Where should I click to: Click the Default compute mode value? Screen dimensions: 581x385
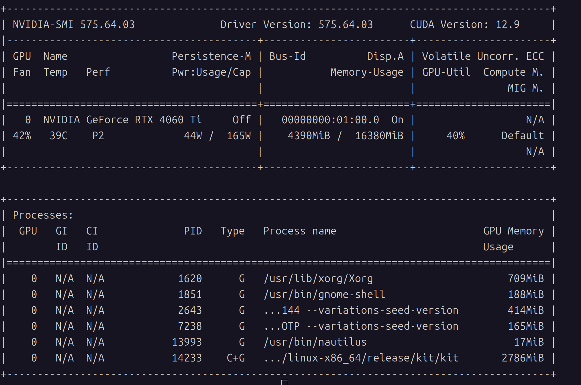(523, 136)
